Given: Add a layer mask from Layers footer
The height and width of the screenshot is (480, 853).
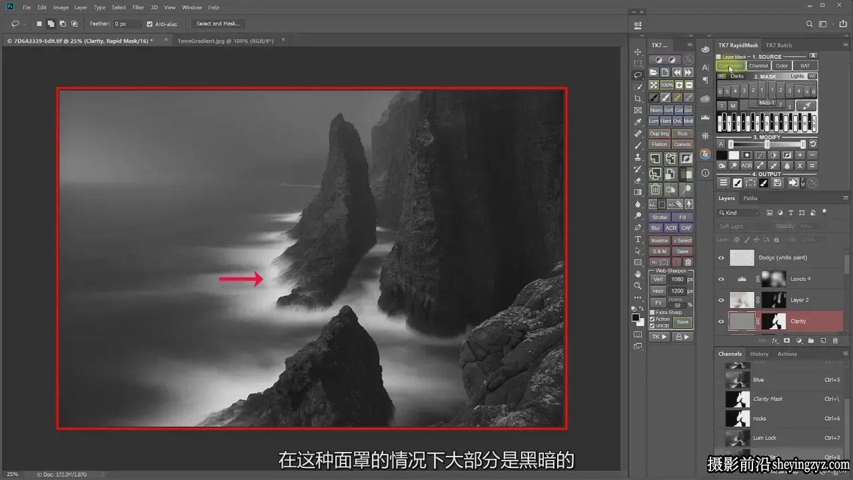Looking at the screenshot, I should pos(786,341).
